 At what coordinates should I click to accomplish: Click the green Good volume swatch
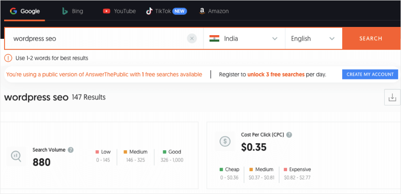click(165, 152)
